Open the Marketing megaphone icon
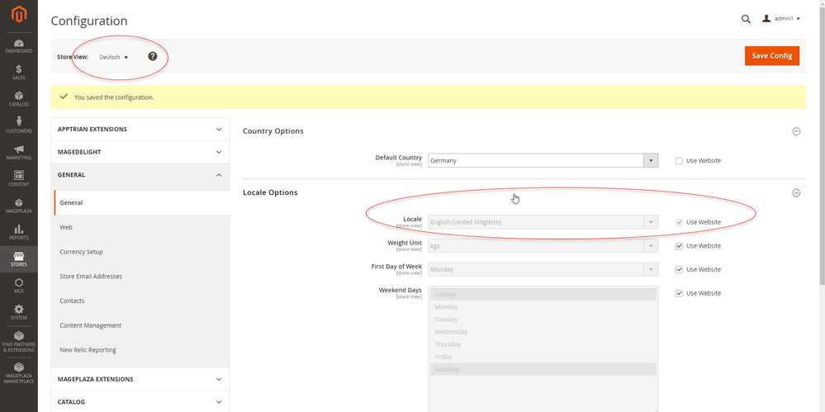 (18, 152)
